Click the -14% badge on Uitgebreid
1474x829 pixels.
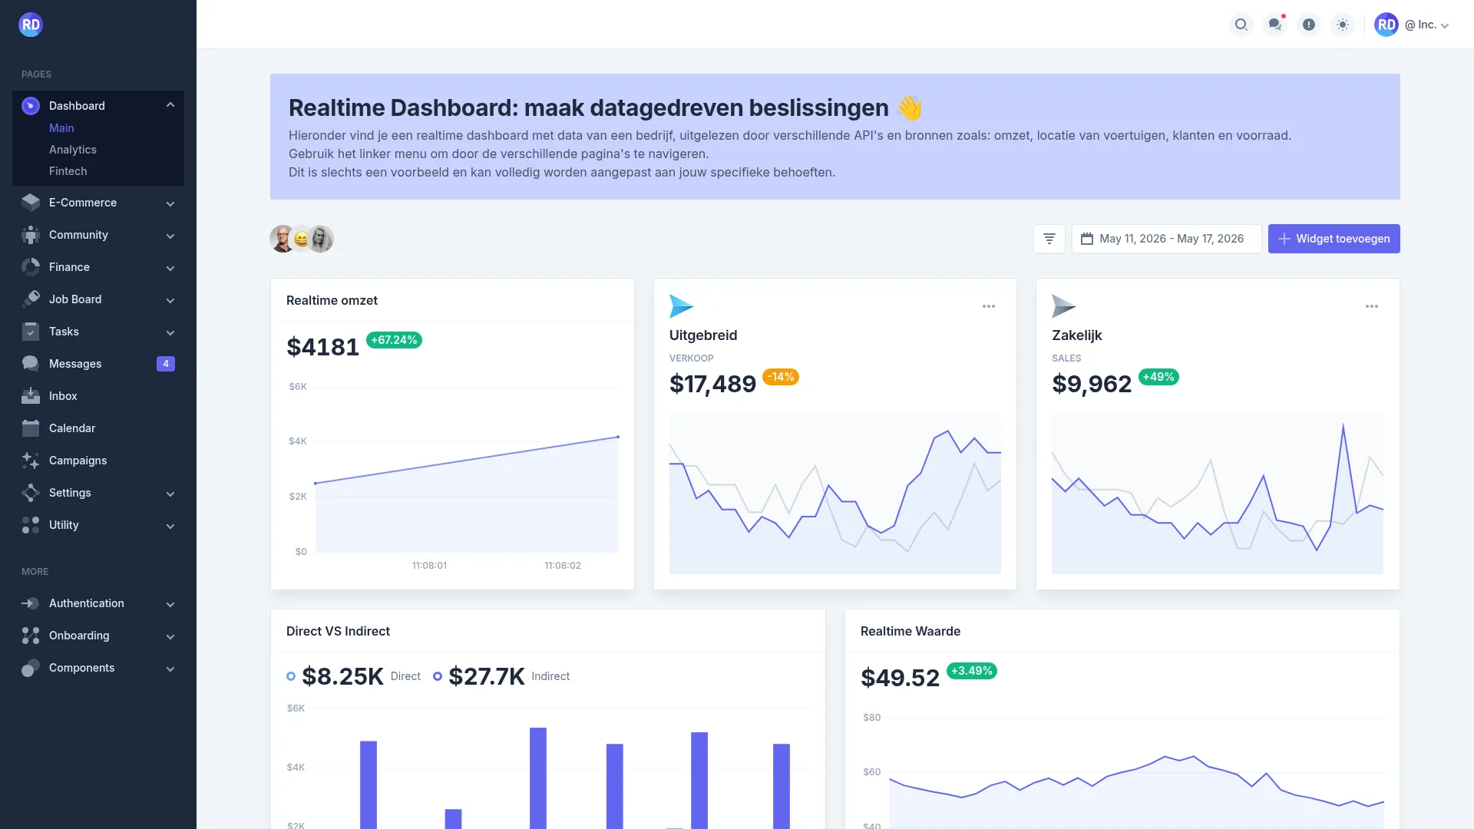[781, 377]
